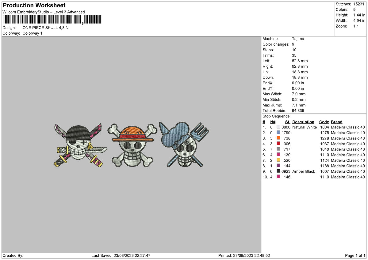Select the Natural White color swatch

pos(278,127)
